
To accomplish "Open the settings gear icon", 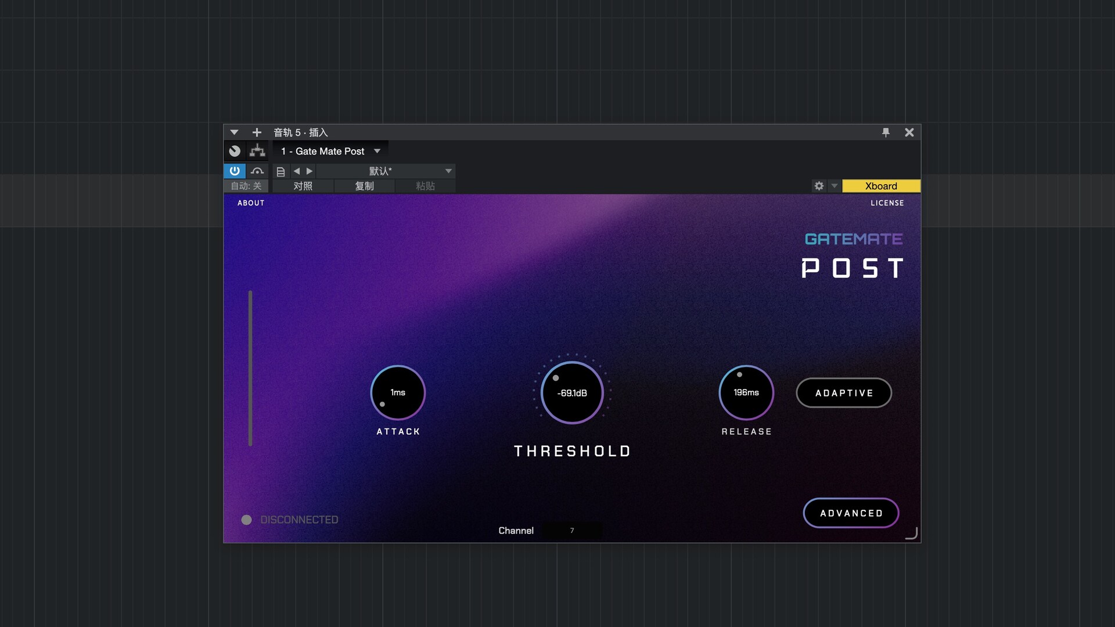I will click(x=819, y=186).
